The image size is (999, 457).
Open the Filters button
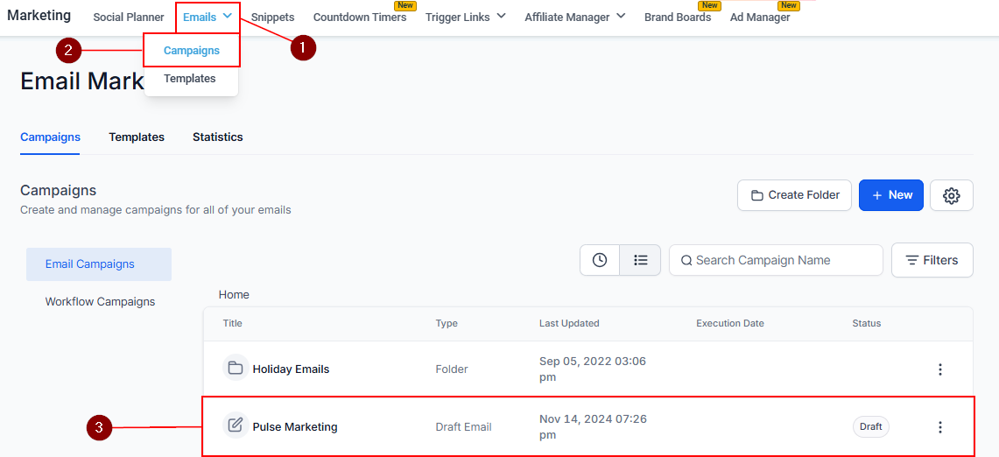(x=932, y=260)
